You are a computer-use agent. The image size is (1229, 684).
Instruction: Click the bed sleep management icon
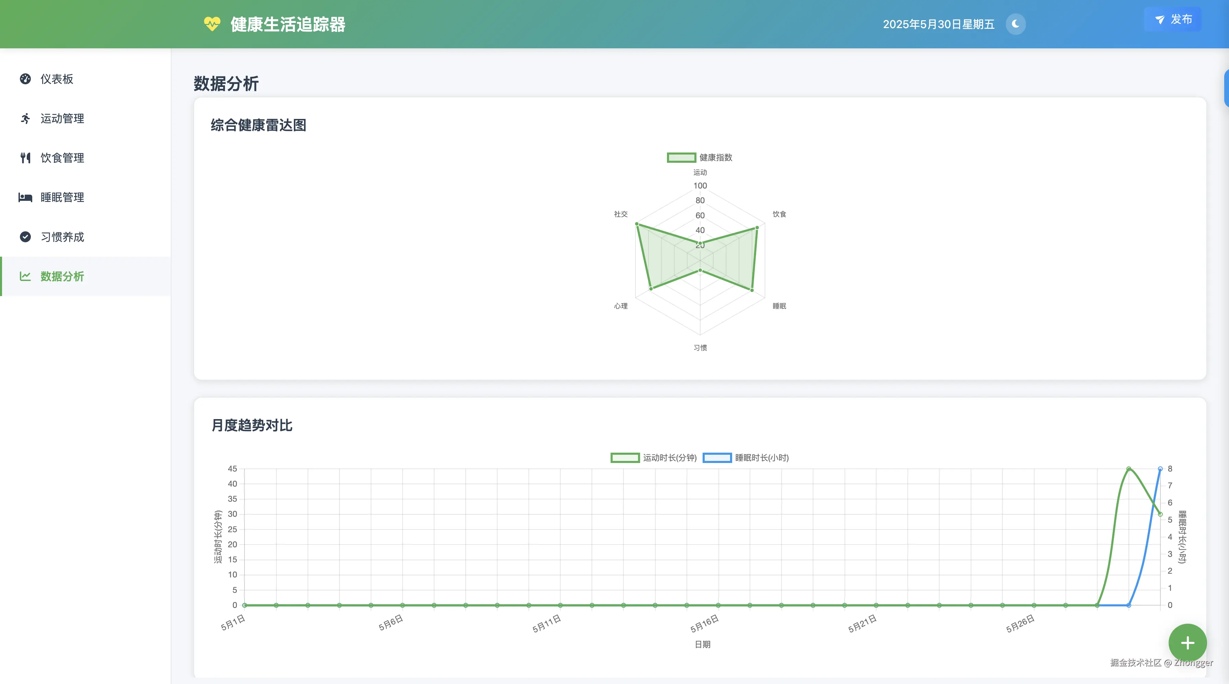[25, 197]
